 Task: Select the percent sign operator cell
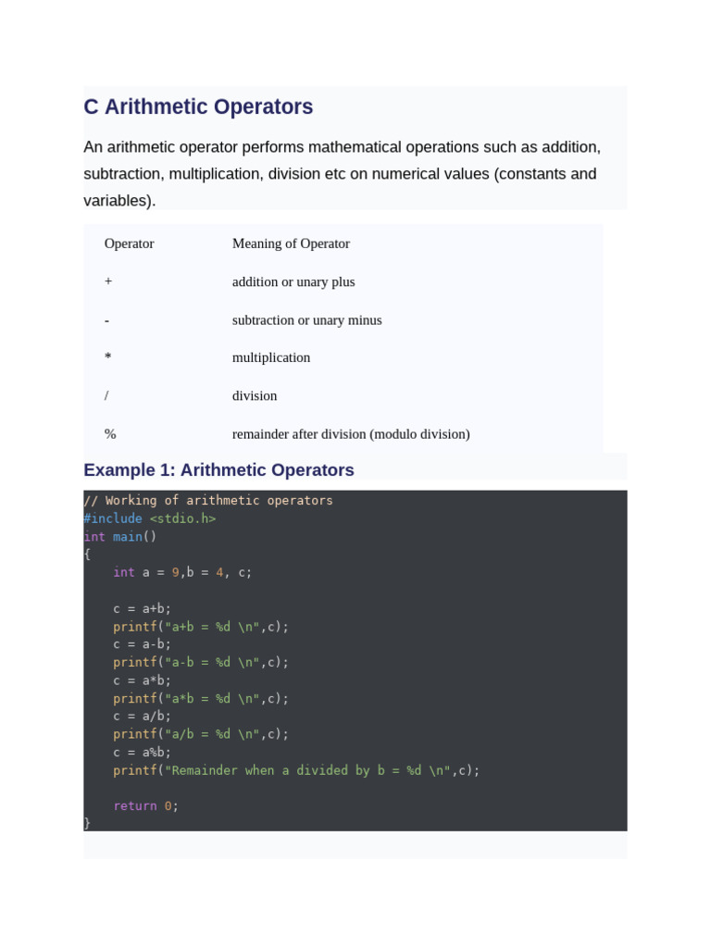(110, 434)
